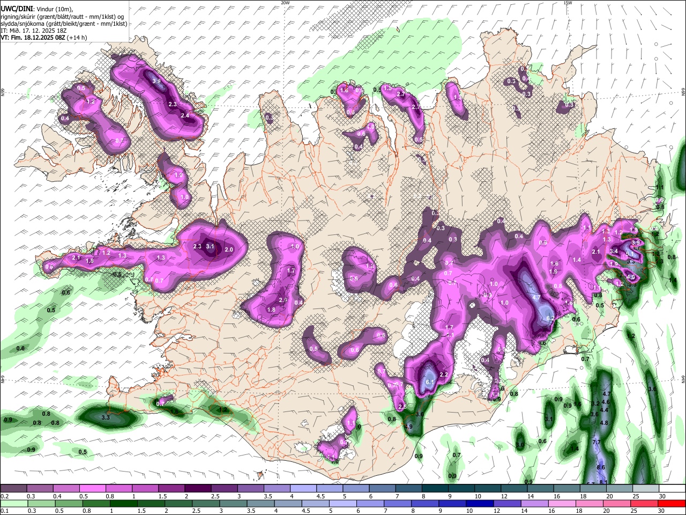Screen dimensions: 686x515
Task: Pick bottom-row dark green swatch between 1 and 1.5
Action: tap(123, 503)
